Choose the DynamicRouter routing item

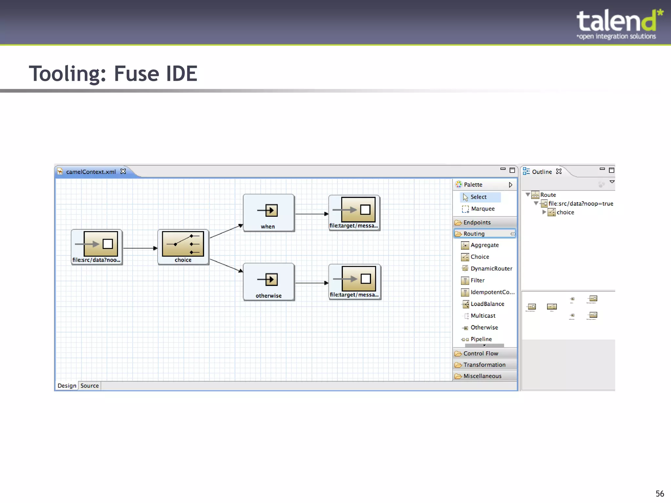[x=487, y=269]
